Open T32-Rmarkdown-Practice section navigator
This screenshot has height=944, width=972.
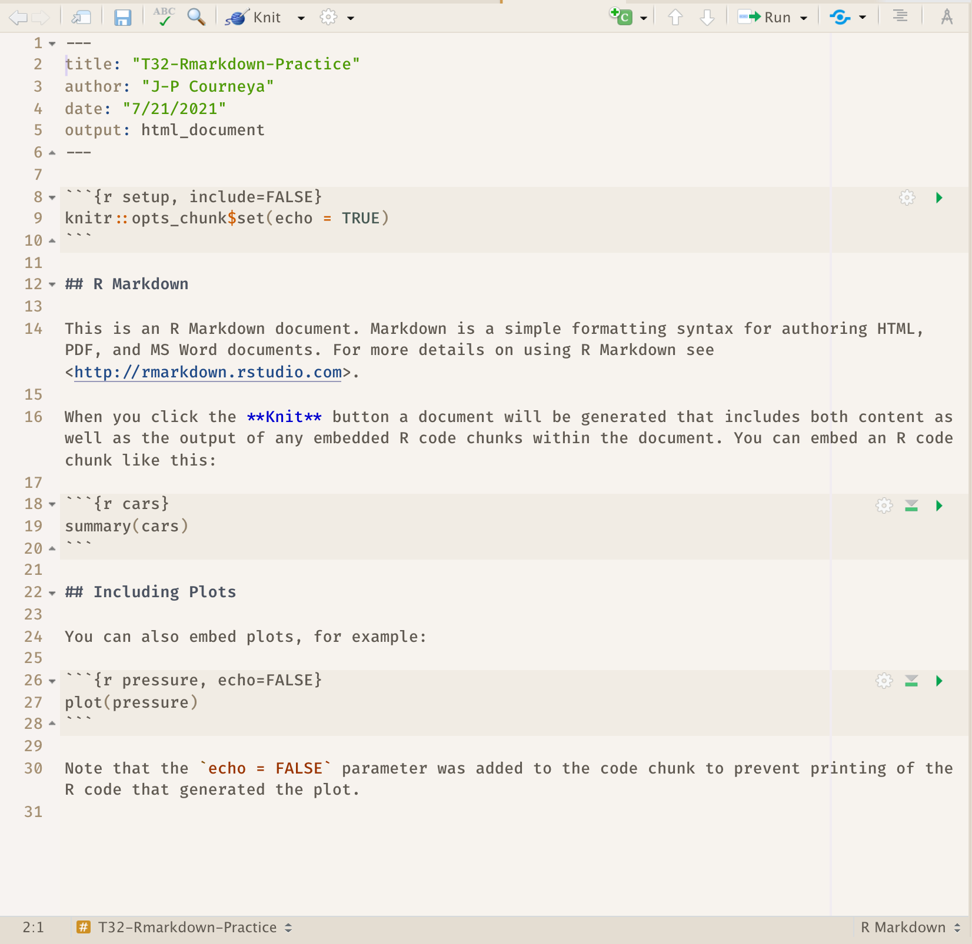[185, 928]
